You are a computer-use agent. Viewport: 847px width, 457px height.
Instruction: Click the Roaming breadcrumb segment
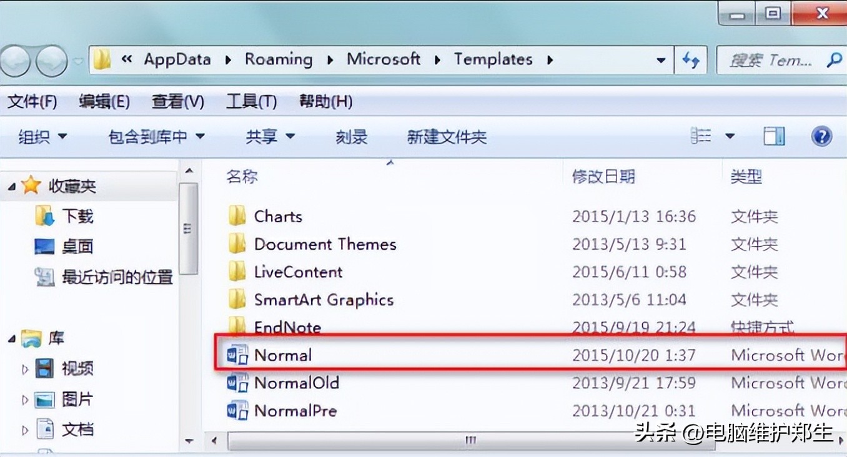[279, 60]
